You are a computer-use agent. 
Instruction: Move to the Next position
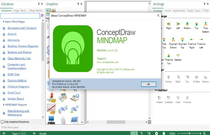[178, 100]
